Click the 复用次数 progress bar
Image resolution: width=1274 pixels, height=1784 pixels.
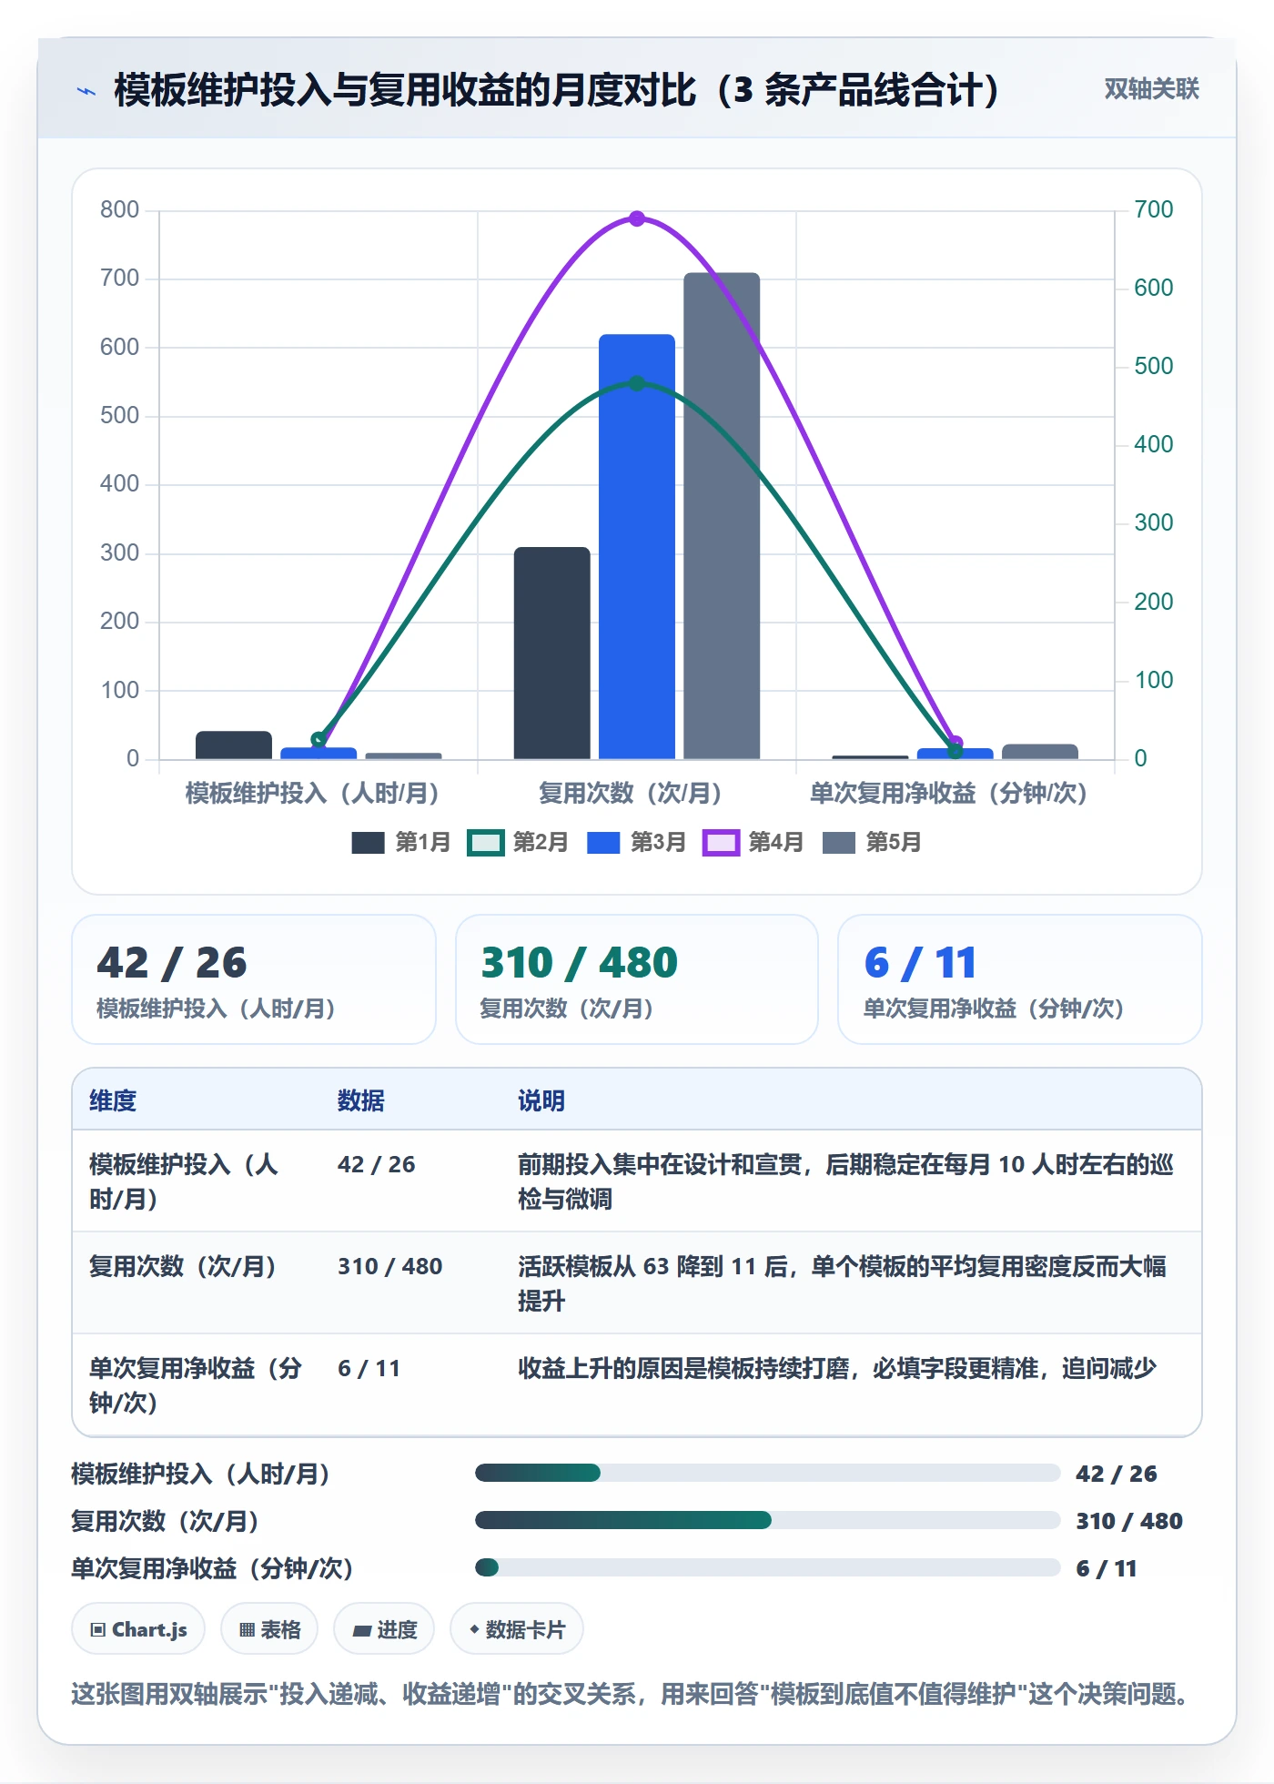[x=768, y=1520]
